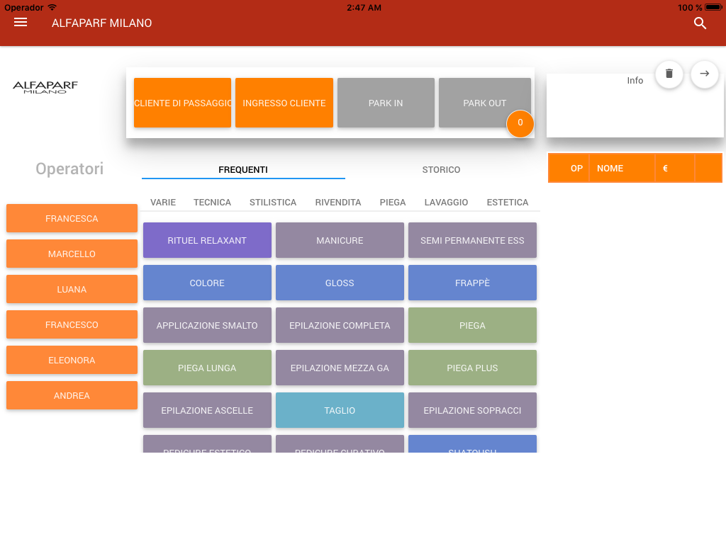Select operator FRANCESCA
The image size is (726, 544).
72,218
